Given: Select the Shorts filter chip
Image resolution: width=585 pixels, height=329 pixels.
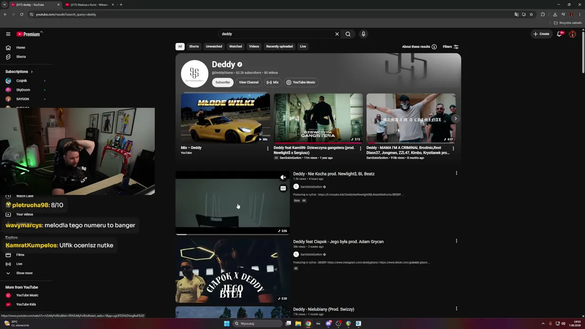Looking at the screenshot, I should pyautogui.click(x=194, y=47).
